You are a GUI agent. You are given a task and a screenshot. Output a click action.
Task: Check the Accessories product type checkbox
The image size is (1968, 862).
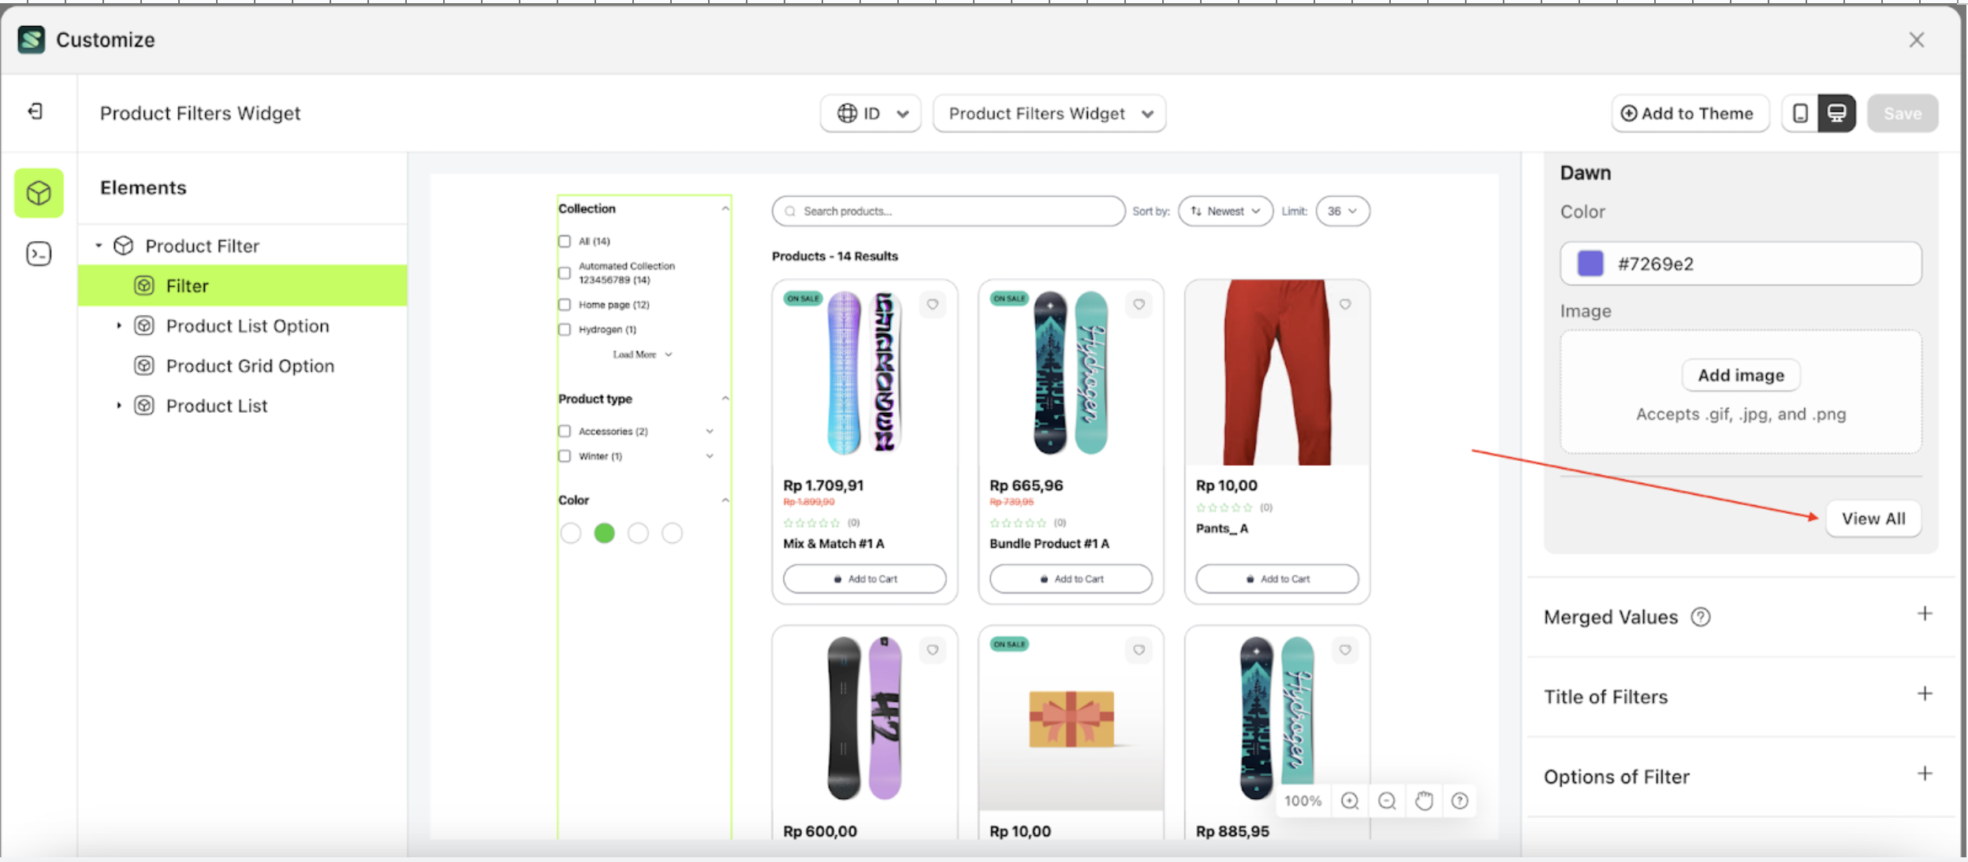coord(565,431)
